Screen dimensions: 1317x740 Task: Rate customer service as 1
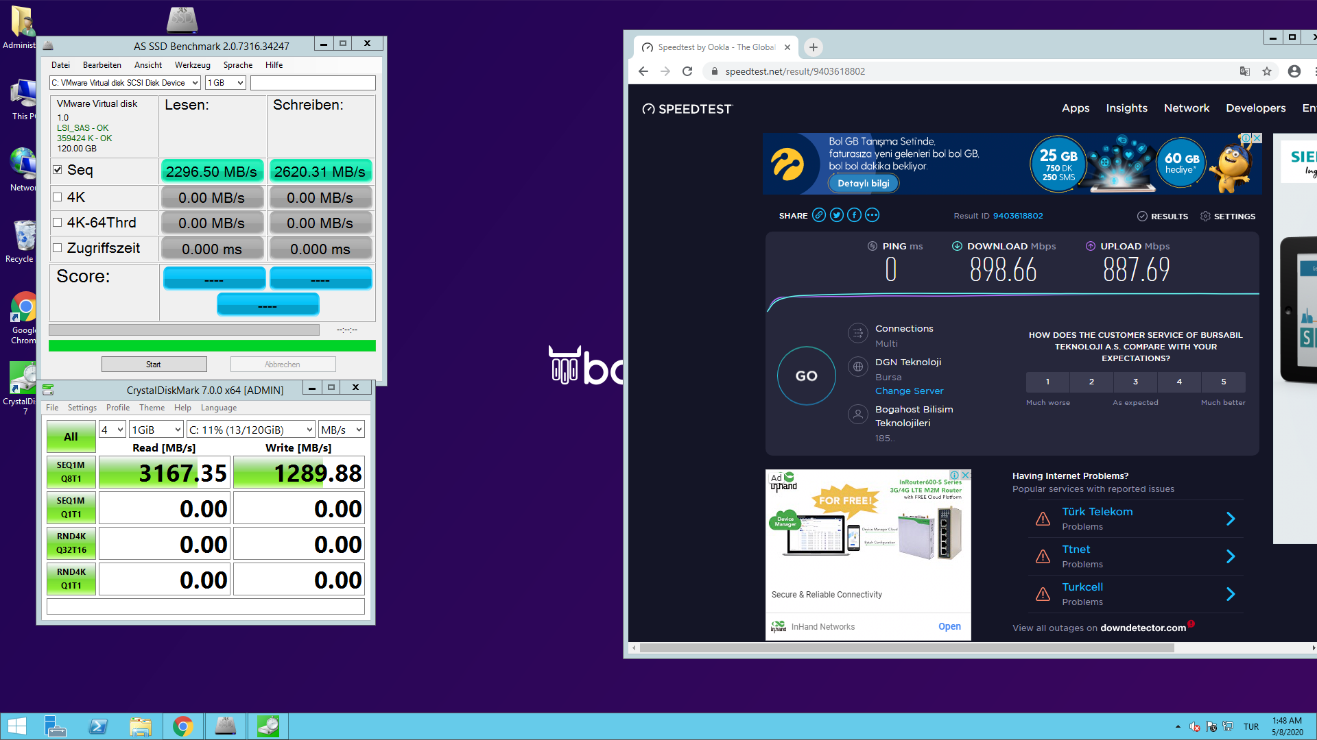coord(1047,382)
